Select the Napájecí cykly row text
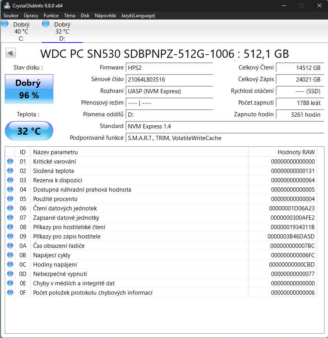 (52, 255)
